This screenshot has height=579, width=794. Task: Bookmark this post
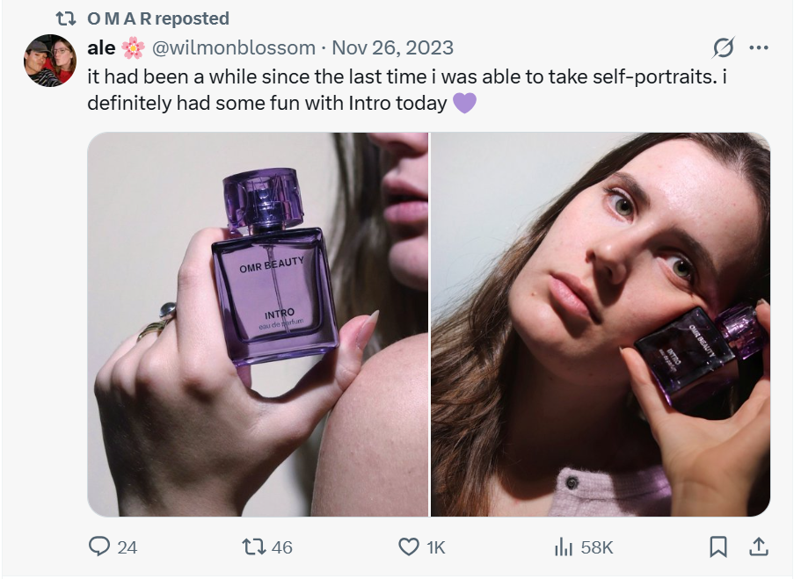tap(718, 546)
